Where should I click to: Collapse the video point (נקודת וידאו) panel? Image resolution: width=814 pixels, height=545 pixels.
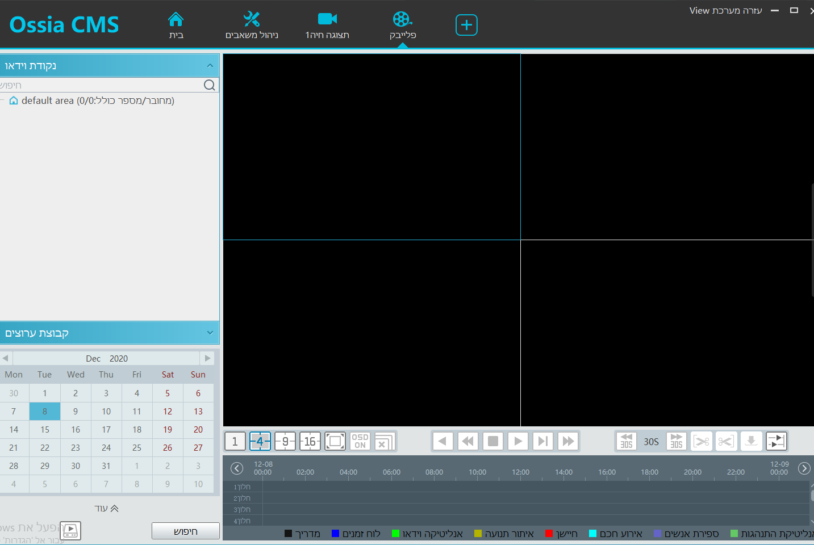tap(210, 66)
